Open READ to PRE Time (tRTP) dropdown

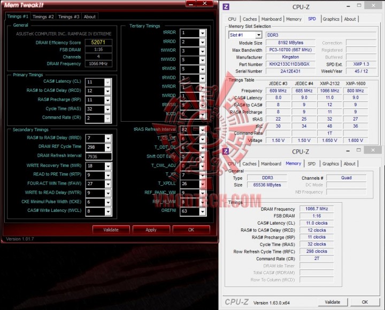click(108, 175)
